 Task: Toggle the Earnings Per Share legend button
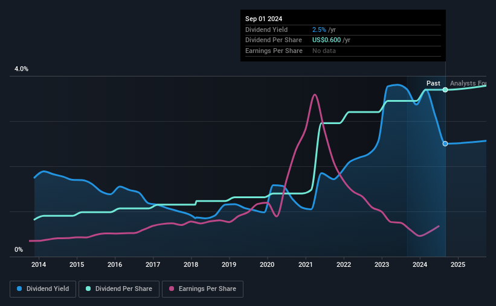[x=202, y=289]
